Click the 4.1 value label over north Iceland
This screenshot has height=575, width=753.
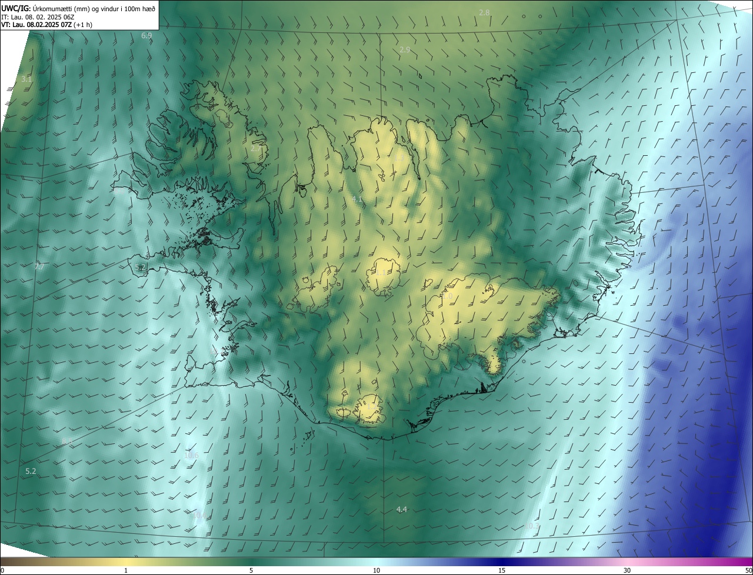coord(356,199)
